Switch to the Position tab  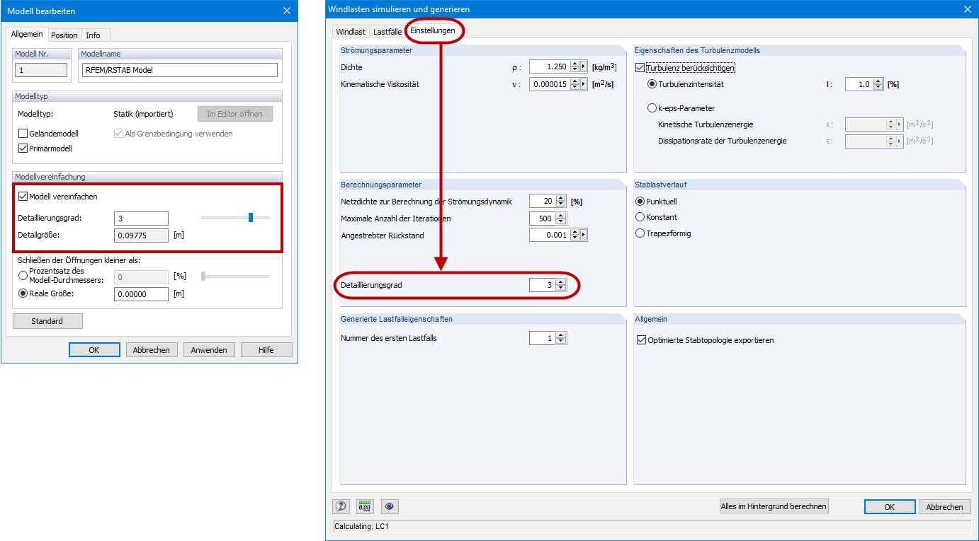pos(64,35)
